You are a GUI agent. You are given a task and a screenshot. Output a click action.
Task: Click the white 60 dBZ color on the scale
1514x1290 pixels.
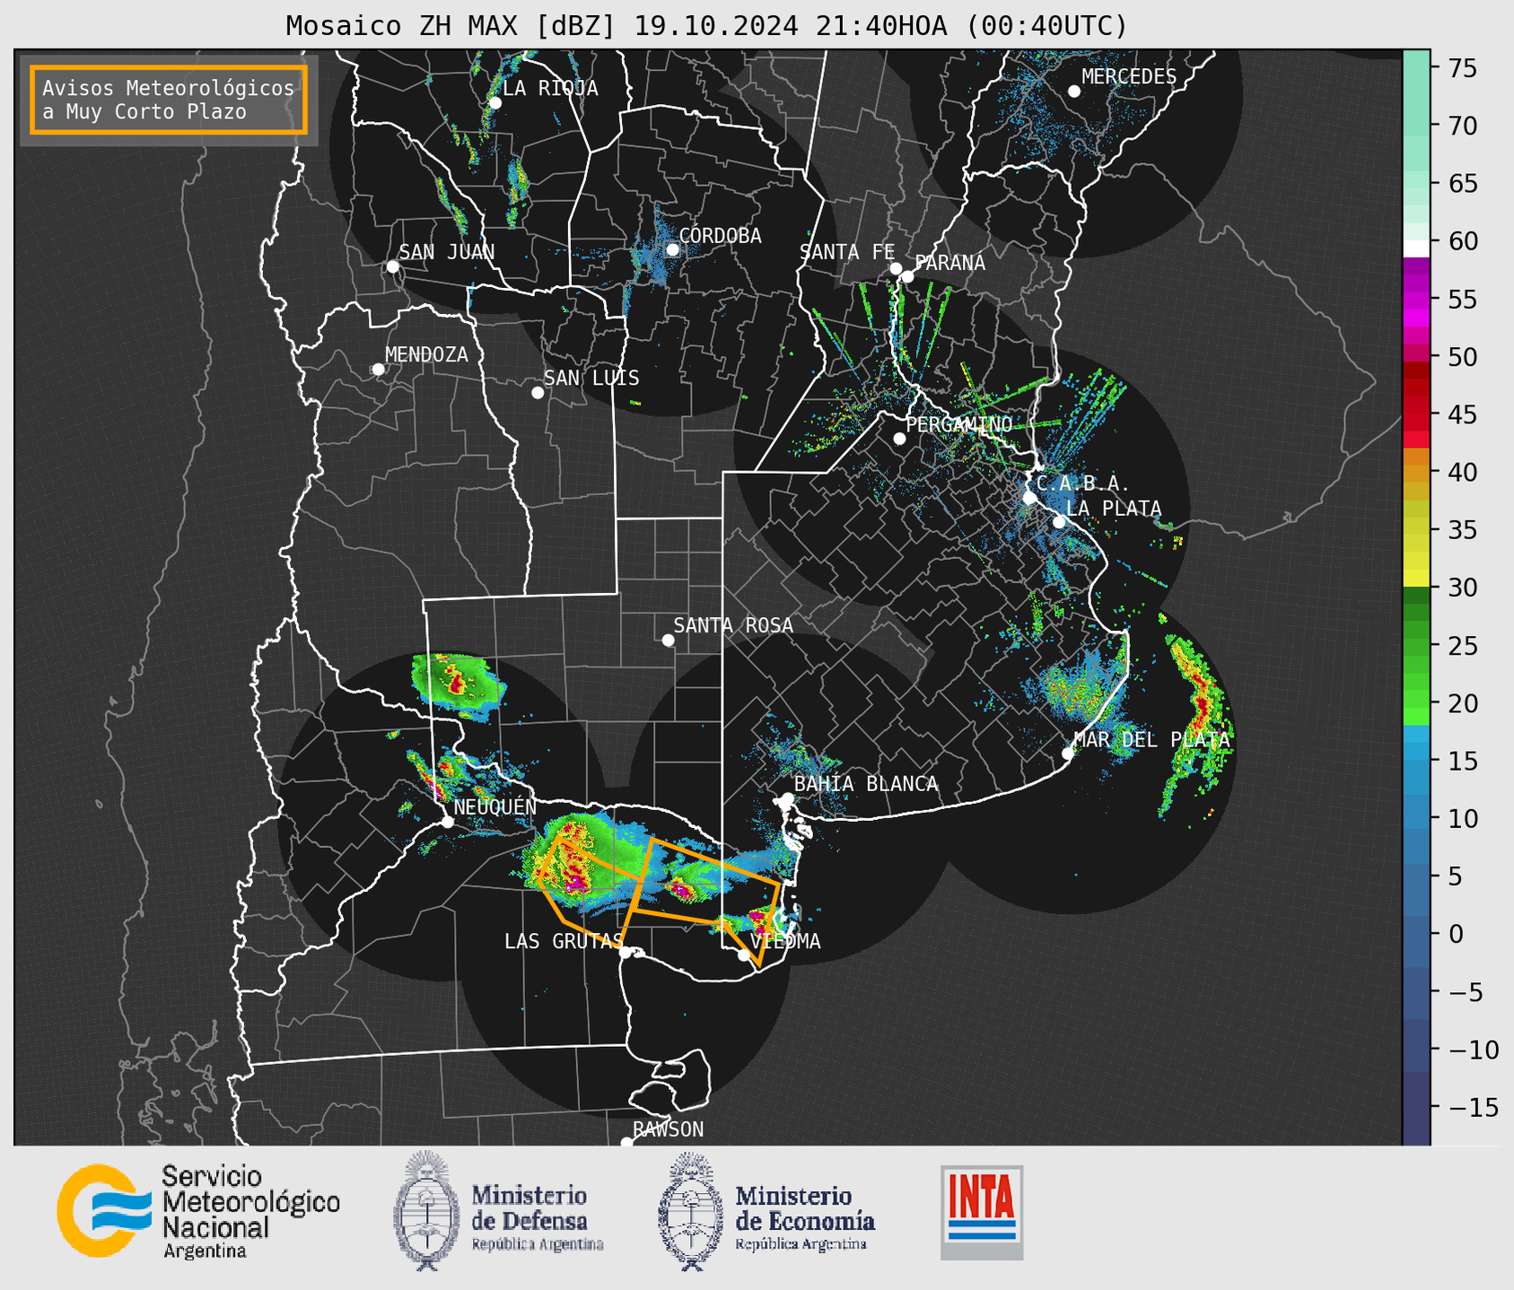pyautogui.click(x=1416, y=248)
